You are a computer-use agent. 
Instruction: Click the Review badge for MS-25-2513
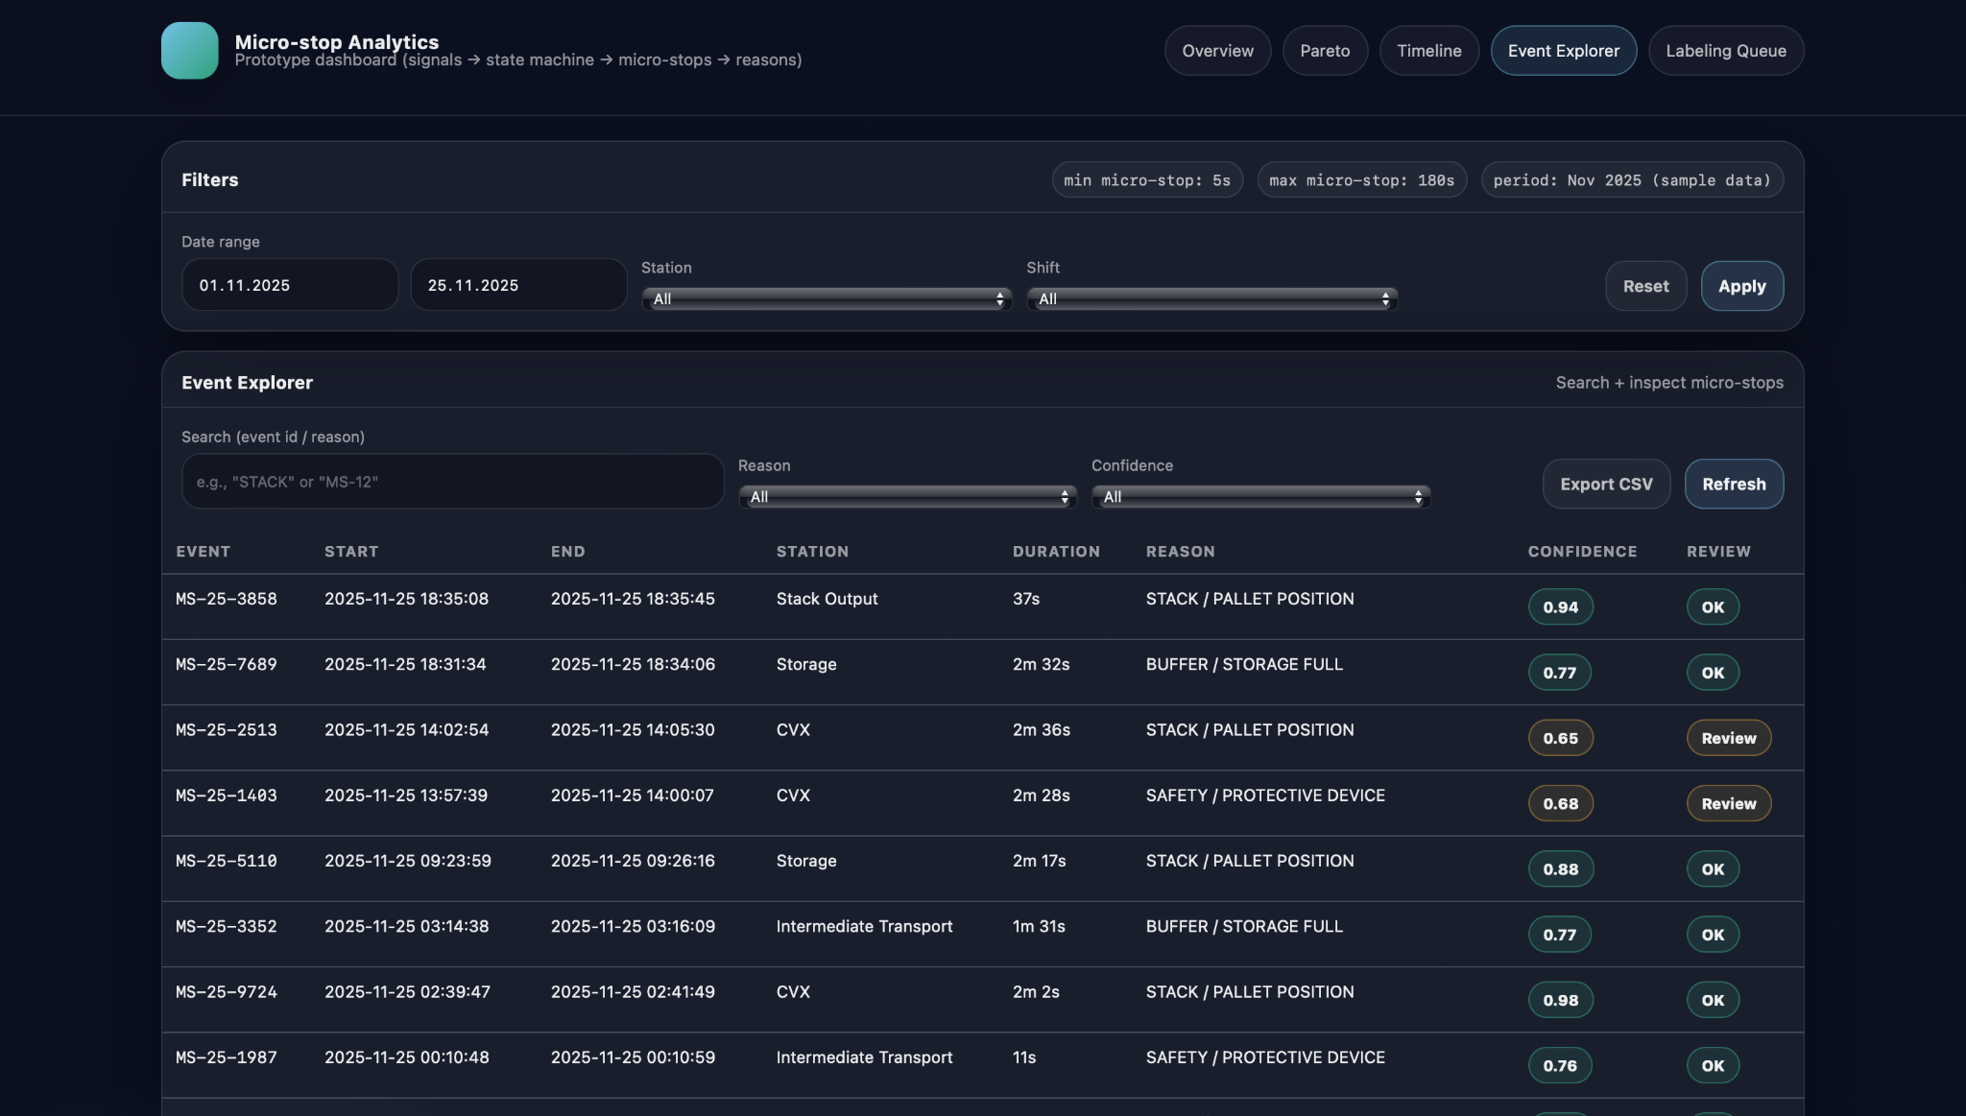(x=1728, y=738)
